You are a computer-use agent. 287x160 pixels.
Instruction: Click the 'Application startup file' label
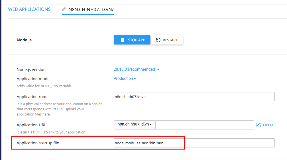pos(38,143)
